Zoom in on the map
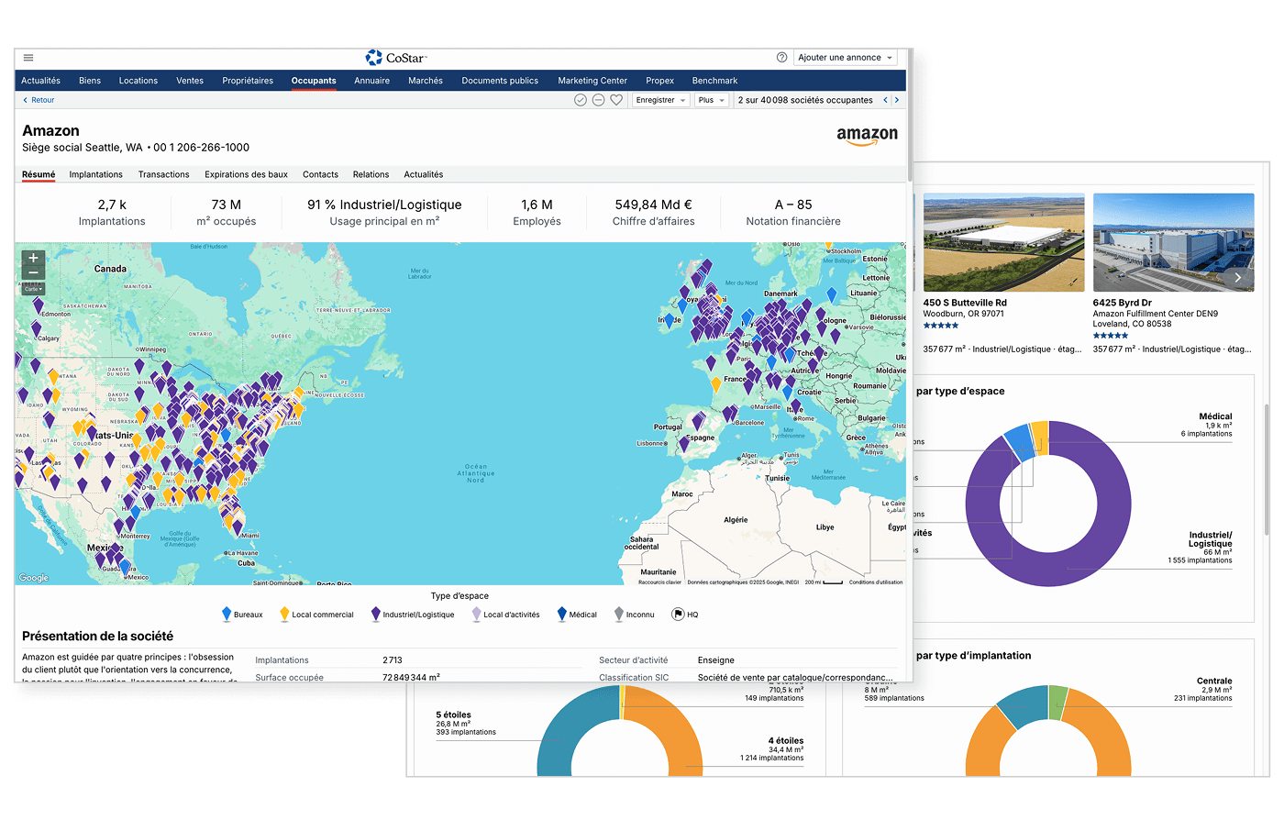This screenshot has height=820, width=1284. click(x=33, y=259)
